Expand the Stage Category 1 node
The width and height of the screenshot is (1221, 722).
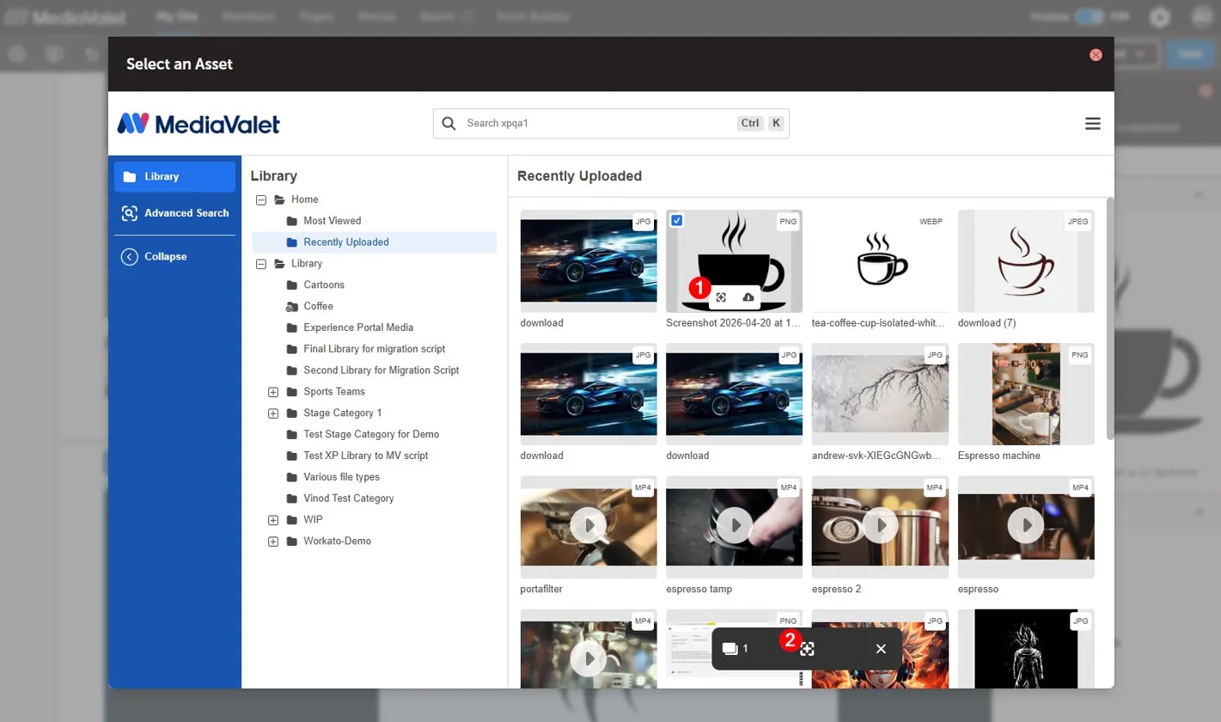[x=273, y=413]
